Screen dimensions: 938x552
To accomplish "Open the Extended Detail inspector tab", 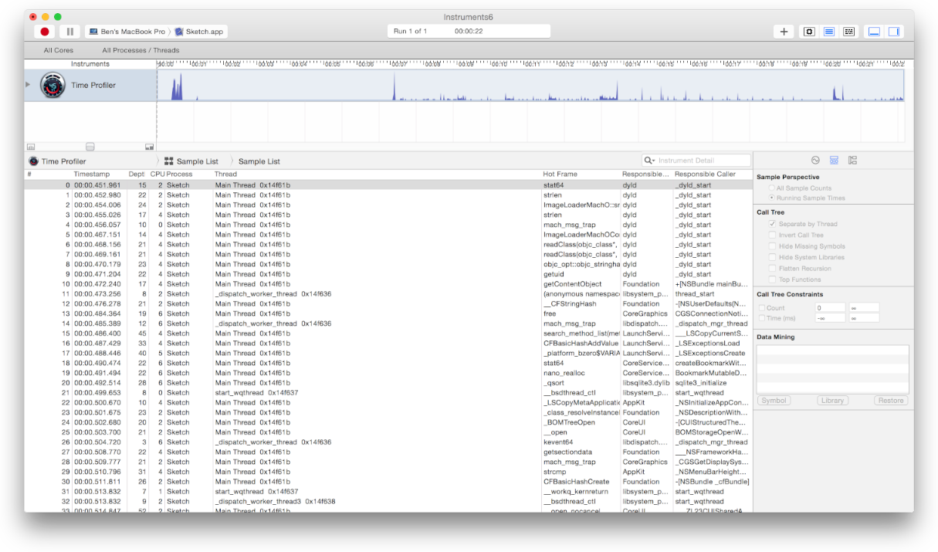I will [852, 160].
